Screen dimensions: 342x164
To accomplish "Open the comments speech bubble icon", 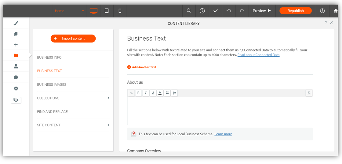I will [x=16, y=77].
